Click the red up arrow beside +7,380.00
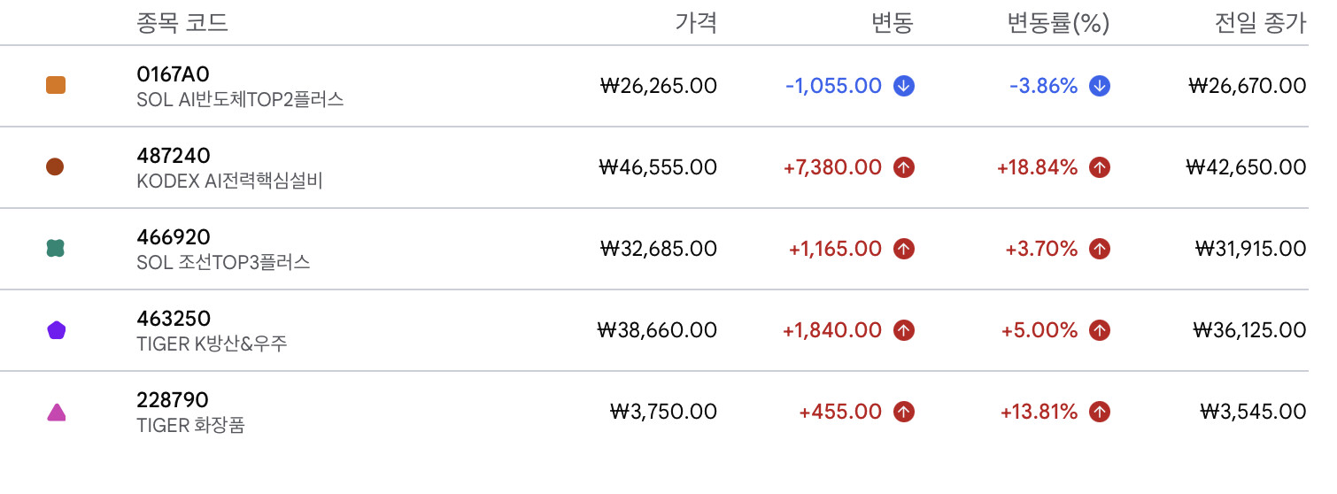Image resolution: width=1337 pixels, height=494 pixels. [x=904, y=167]
